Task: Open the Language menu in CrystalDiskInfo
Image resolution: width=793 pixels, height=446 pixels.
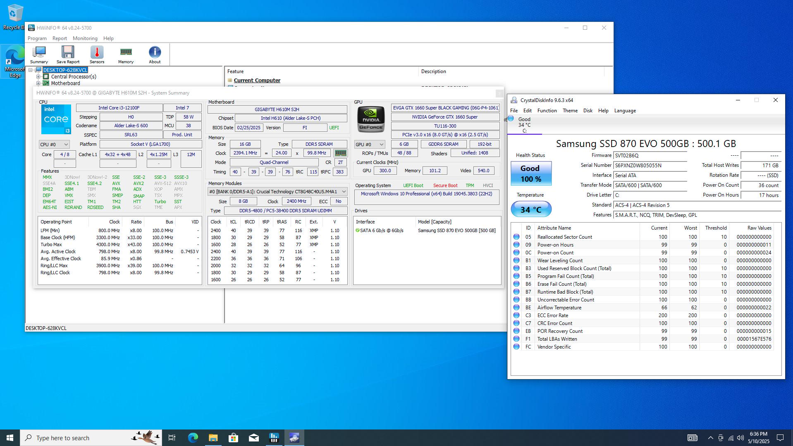Action: pyautogui.click(x=625, y=111)
